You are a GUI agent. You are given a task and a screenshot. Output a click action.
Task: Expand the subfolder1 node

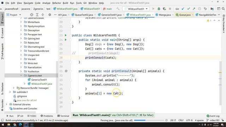tap(10, 92)
